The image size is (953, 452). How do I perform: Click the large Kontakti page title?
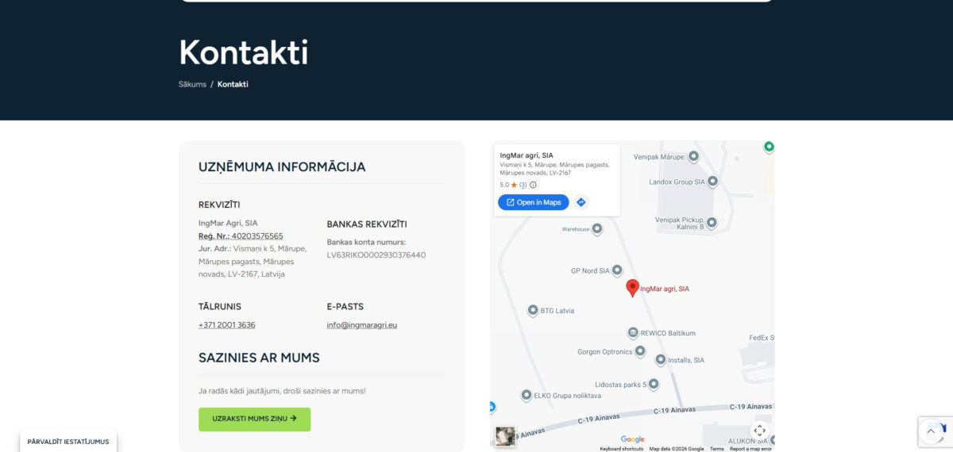tap(243, 52)
